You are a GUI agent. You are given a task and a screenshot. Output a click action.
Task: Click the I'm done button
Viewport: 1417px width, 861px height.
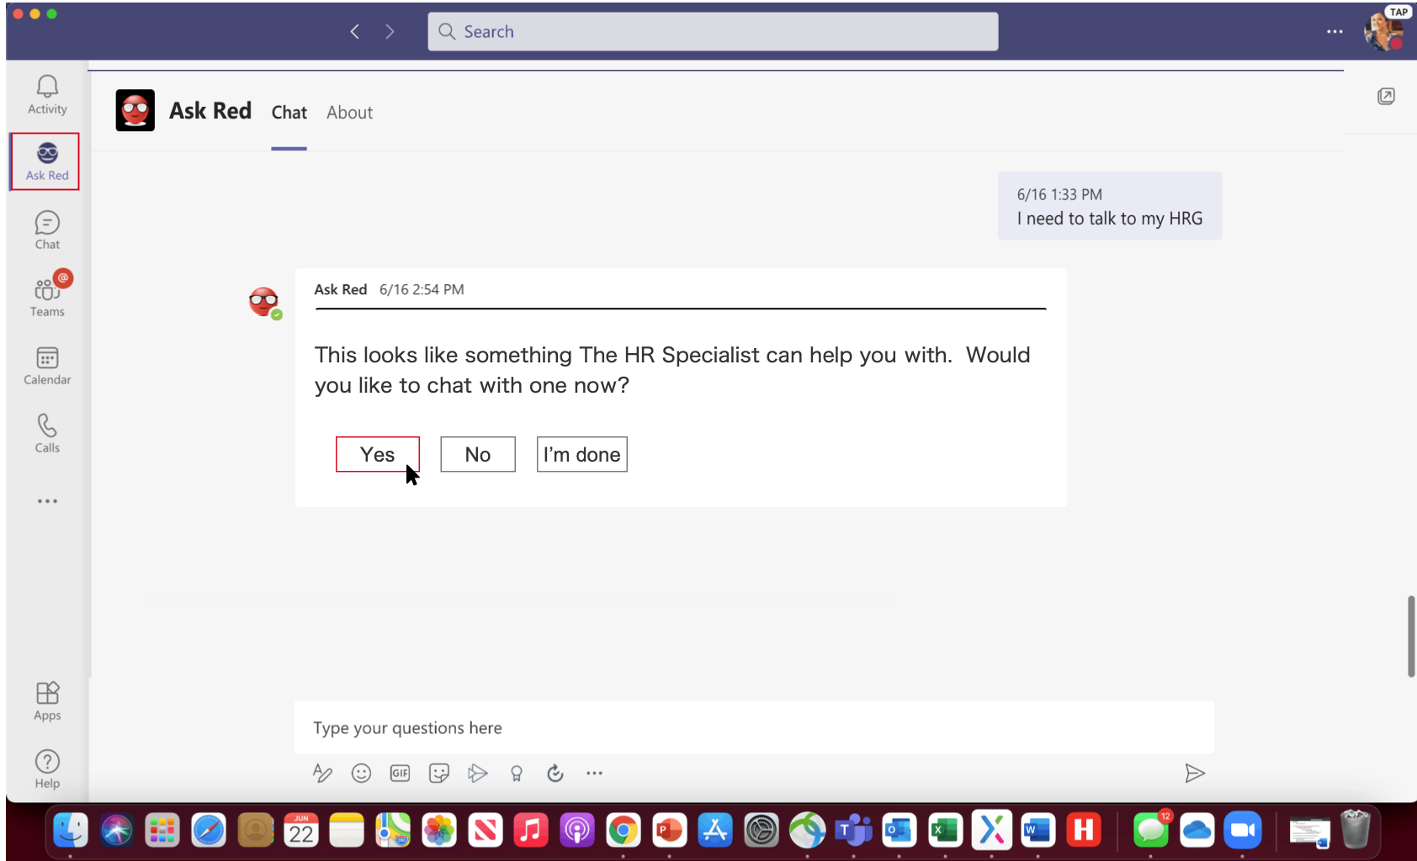[581, 455]
